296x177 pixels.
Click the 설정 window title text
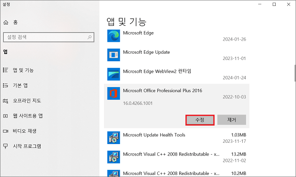click(x=6, y=4)
